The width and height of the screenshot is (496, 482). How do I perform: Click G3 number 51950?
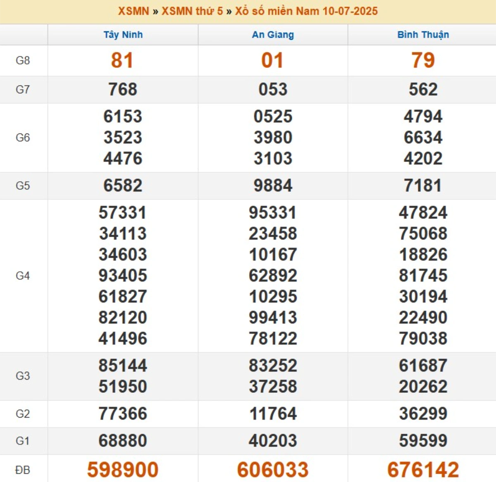[x=123, y=387]
